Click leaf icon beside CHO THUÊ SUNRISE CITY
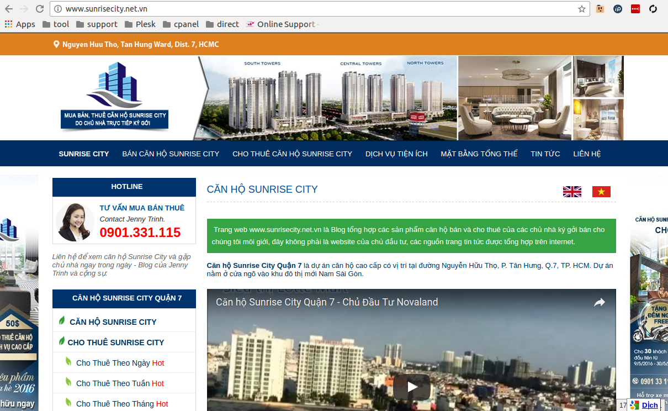Screen dimensions: 668x411 coord(62,341)
